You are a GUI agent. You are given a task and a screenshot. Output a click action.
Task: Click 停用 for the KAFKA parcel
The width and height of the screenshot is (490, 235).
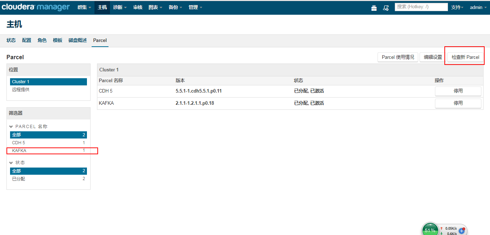click(x=458, y=103)
